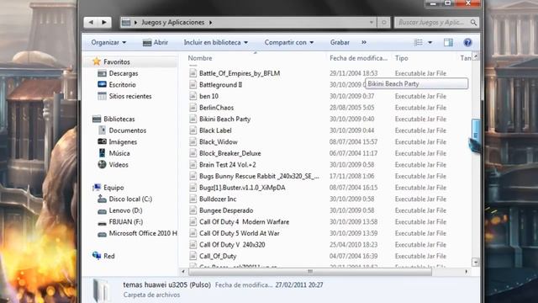Open Descargas folder in sidebar
This screenshot has width=538, height=303.
point(124,73)
